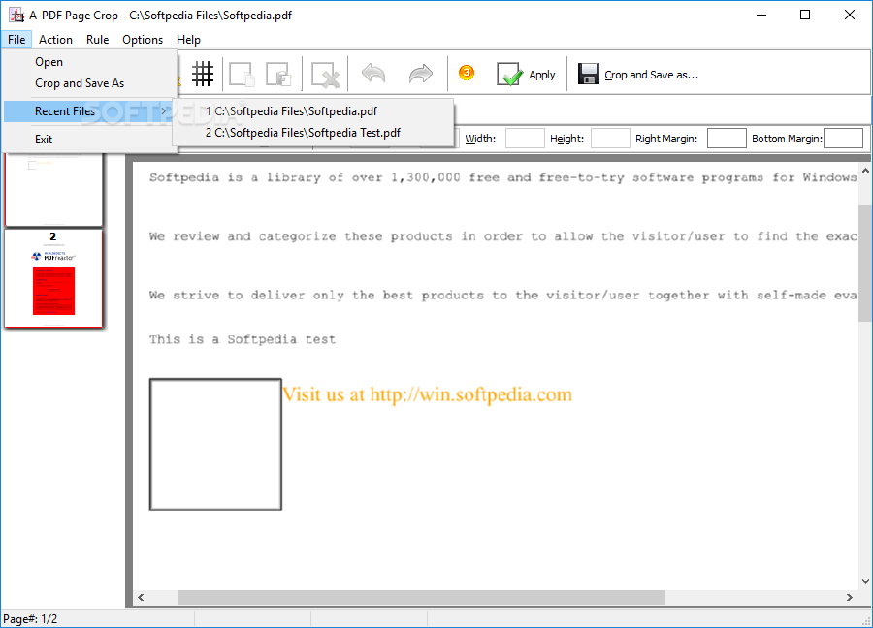The height and width of the screenshot is (628, 873).
Task: Click 'Visit us at http://win.softpedia.com' text
Action: click(427, 394)
